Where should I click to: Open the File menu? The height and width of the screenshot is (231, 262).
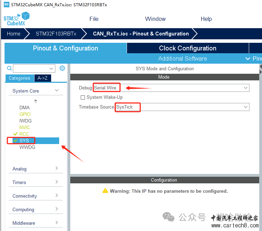tap(94, 19)
